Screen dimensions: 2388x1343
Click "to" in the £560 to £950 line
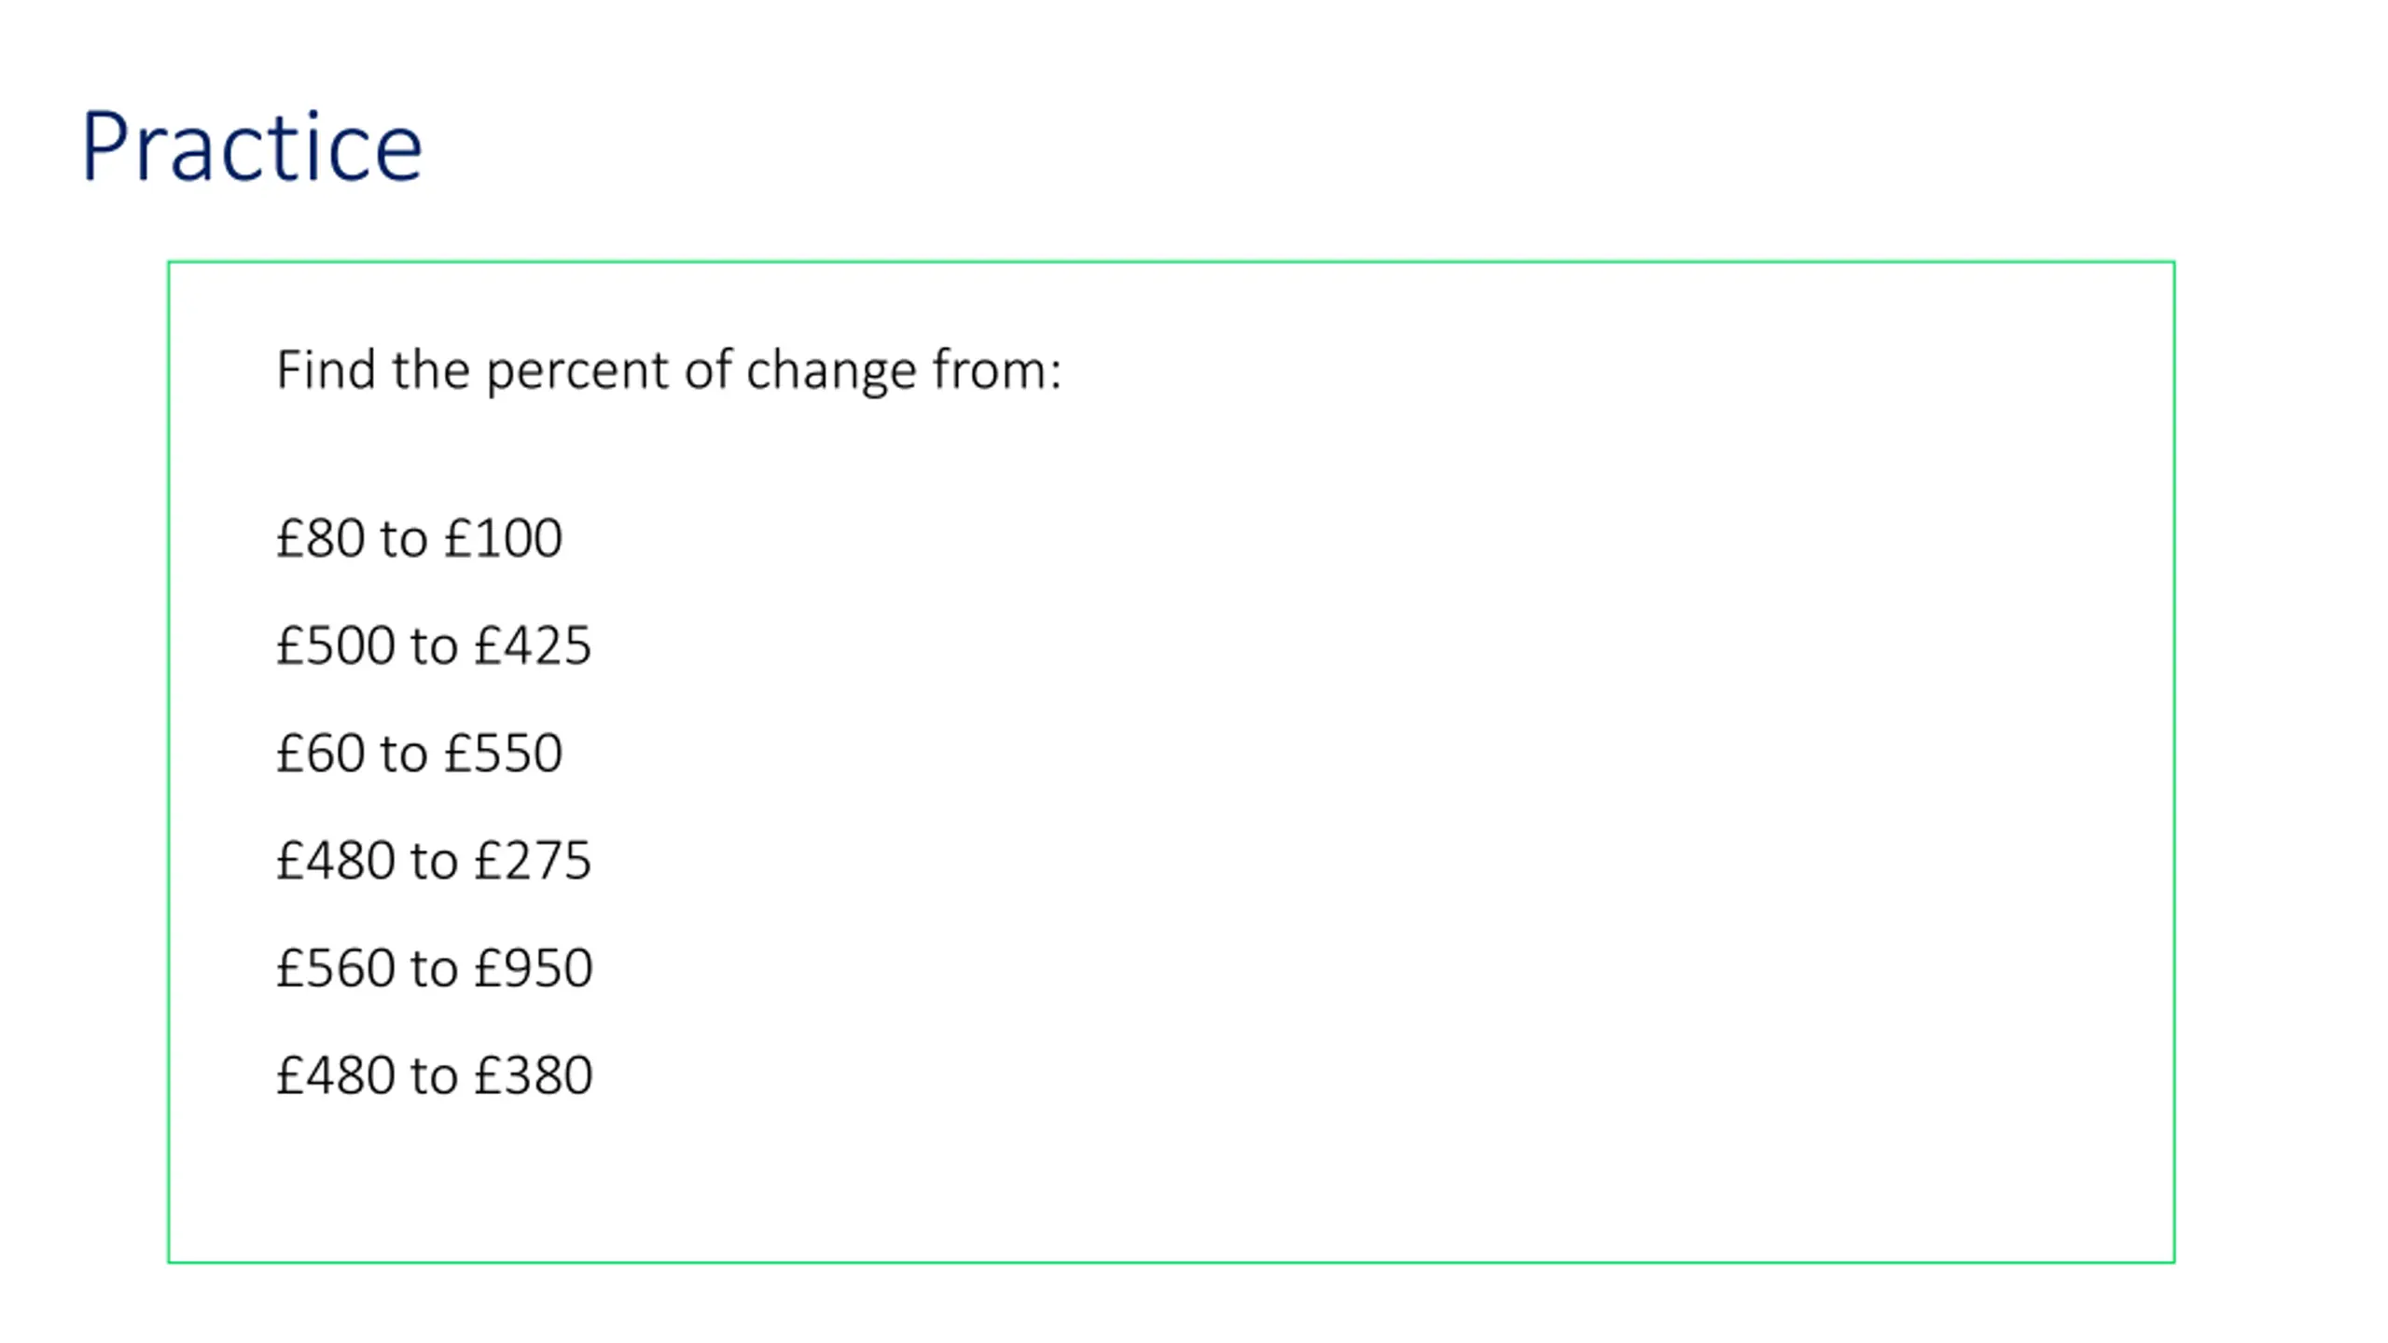coord(434,969)
